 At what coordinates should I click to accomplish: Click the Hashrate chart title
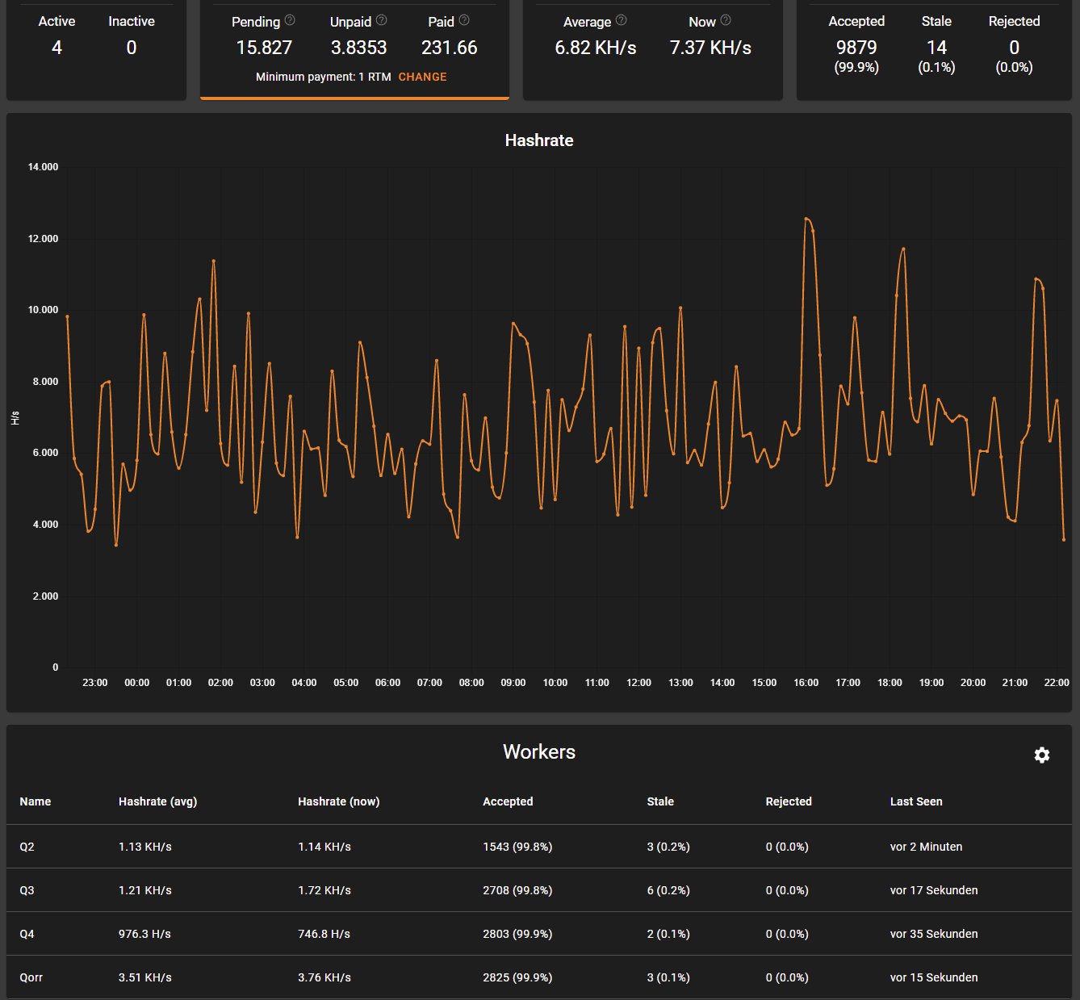click(539, 140)
